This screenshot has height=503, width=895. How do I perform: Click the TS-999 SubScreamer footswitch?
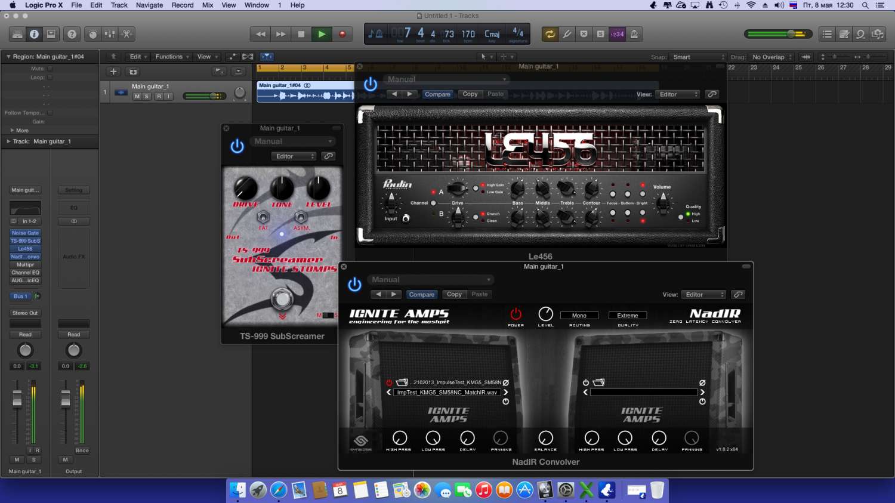pos(282,299)
